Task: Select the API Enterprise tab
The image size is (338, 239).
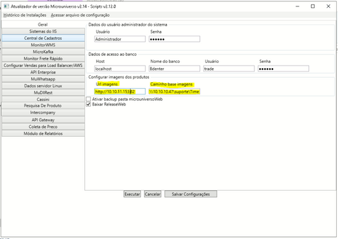Action: pyautogui.click(x=43, y=72)
